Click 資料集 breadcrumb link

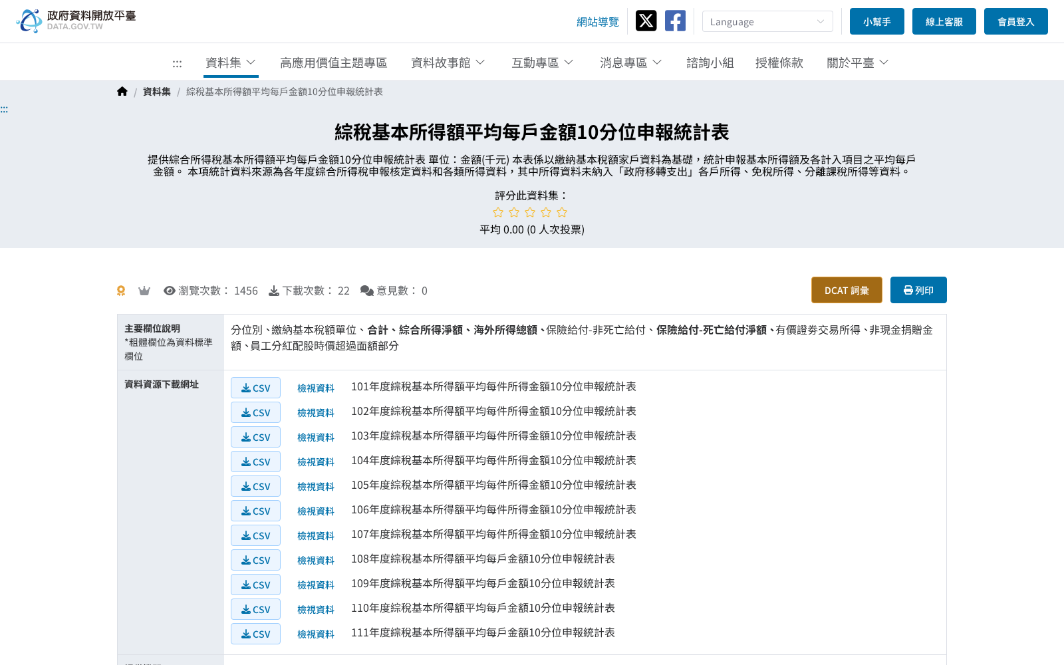pyautogui.click(x=157, y=92)
